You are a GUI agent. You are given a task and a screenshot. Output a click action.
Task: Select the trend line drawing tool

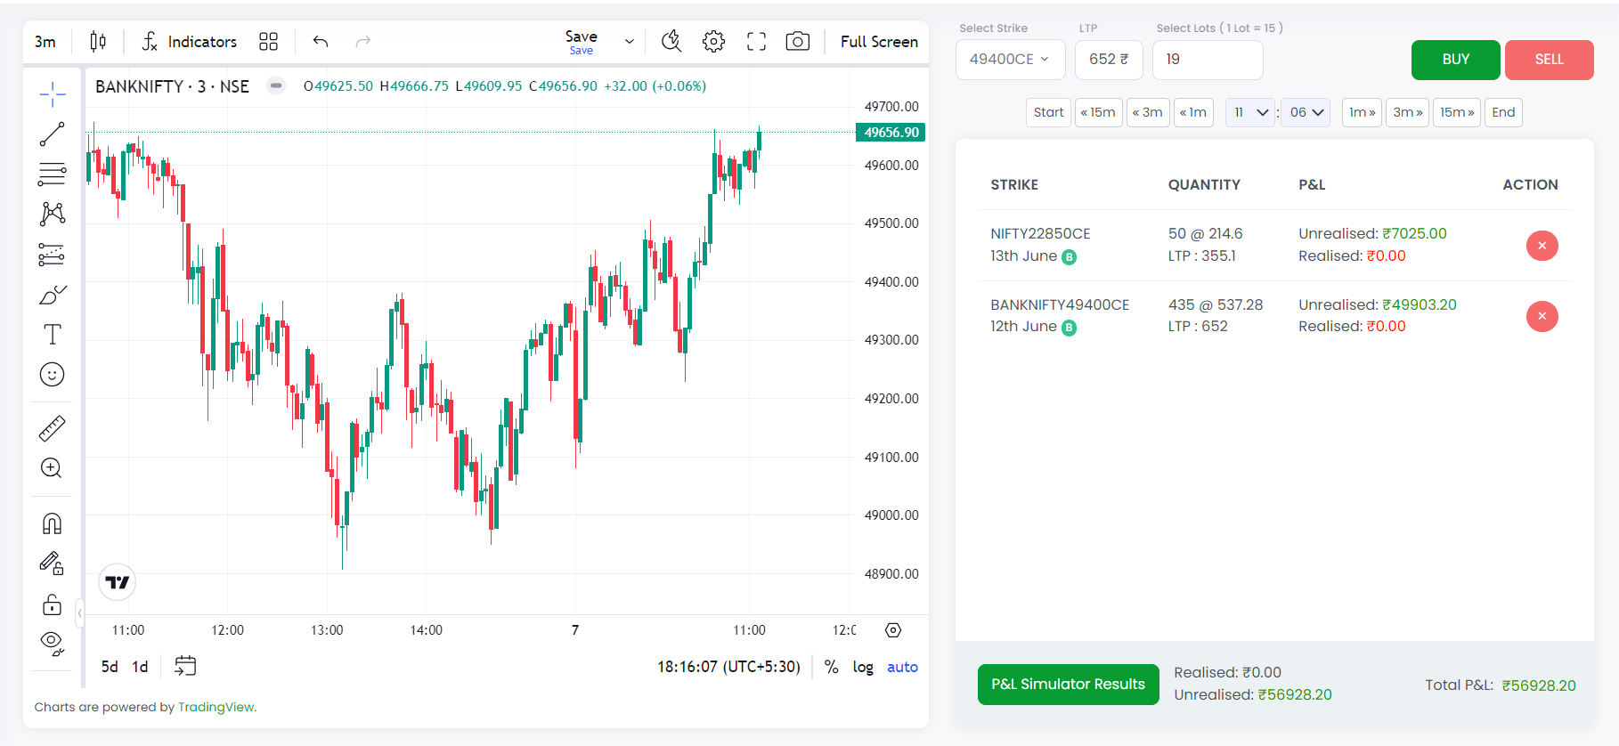tap(53, 134)
